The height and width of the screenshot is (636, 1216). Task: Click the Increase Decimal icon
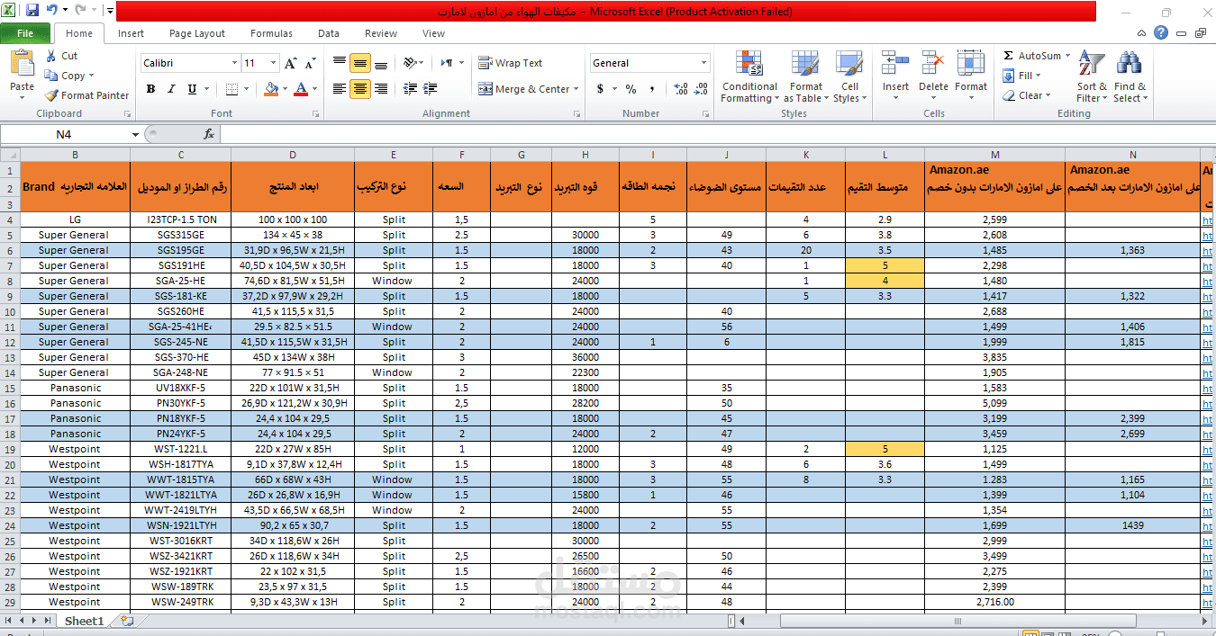(680, 89)
